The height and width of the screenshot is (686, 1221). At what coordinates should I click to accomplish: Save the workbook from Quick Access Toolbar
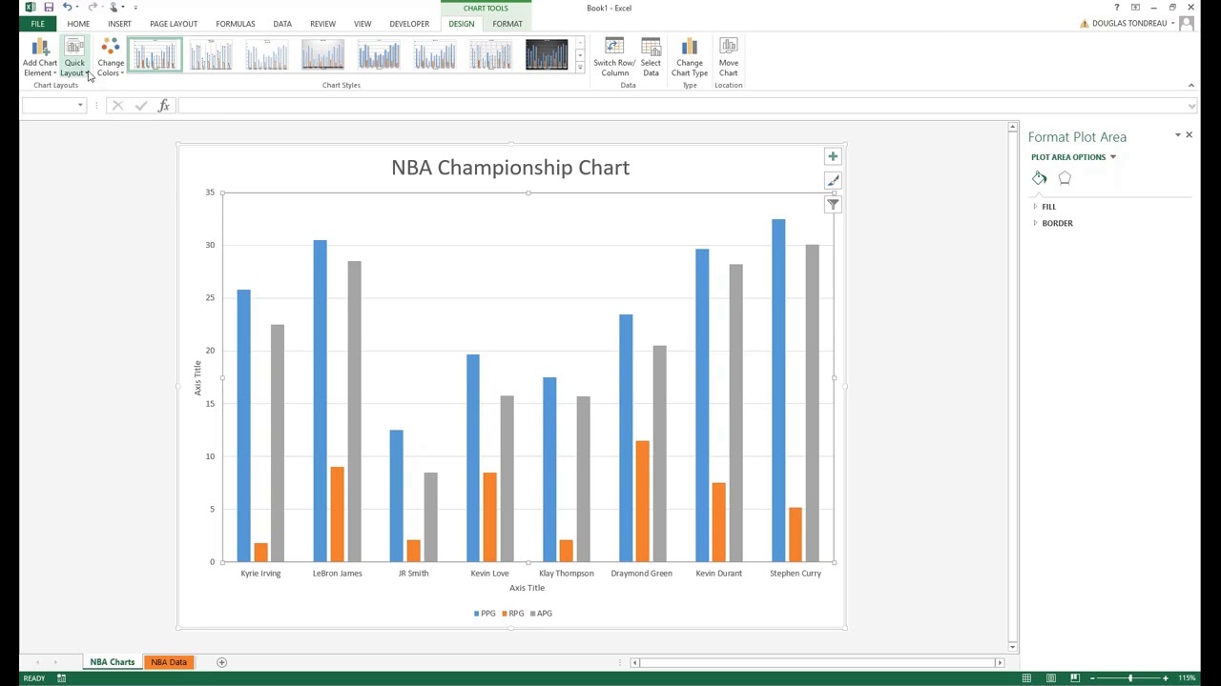click(x=49, y=8)
